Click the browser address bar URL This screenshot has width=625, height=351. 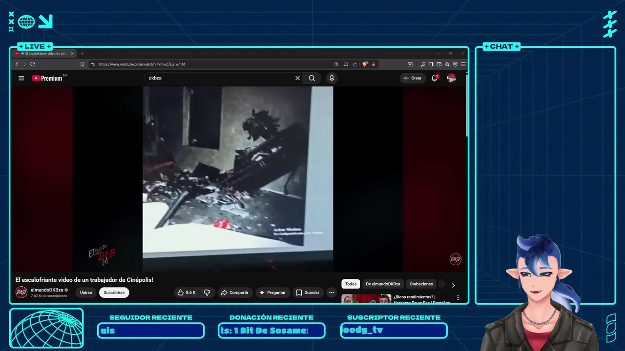point(142,64)
